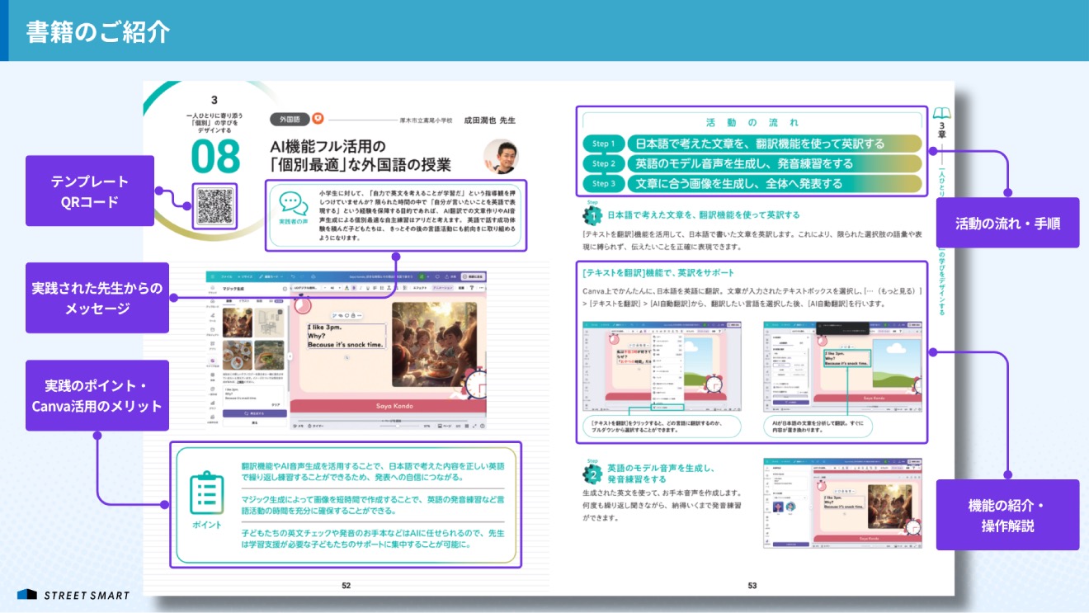
Task: Click the caption starting [テキストを翻訳]をクリックすると
Action: point(662,425)
